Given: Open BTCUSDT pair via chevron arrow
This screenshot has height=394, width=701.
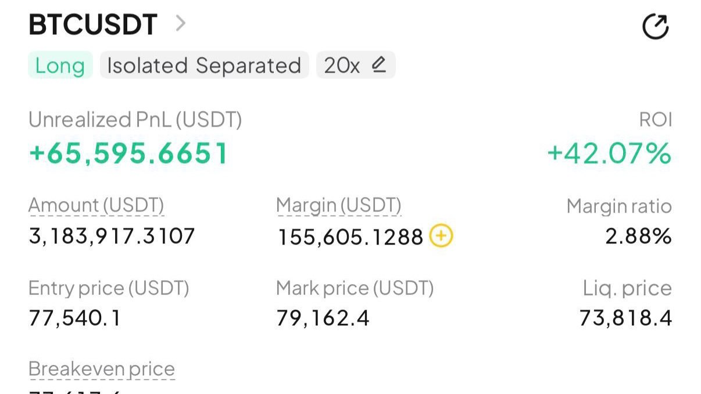Looking at the screenshot, I should coord(181,24).
